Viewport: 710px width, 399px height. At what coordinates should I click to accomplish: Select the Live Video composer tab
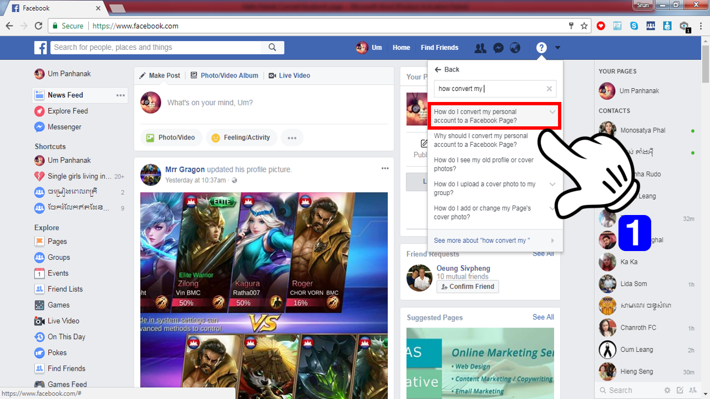tap(290, 75)
